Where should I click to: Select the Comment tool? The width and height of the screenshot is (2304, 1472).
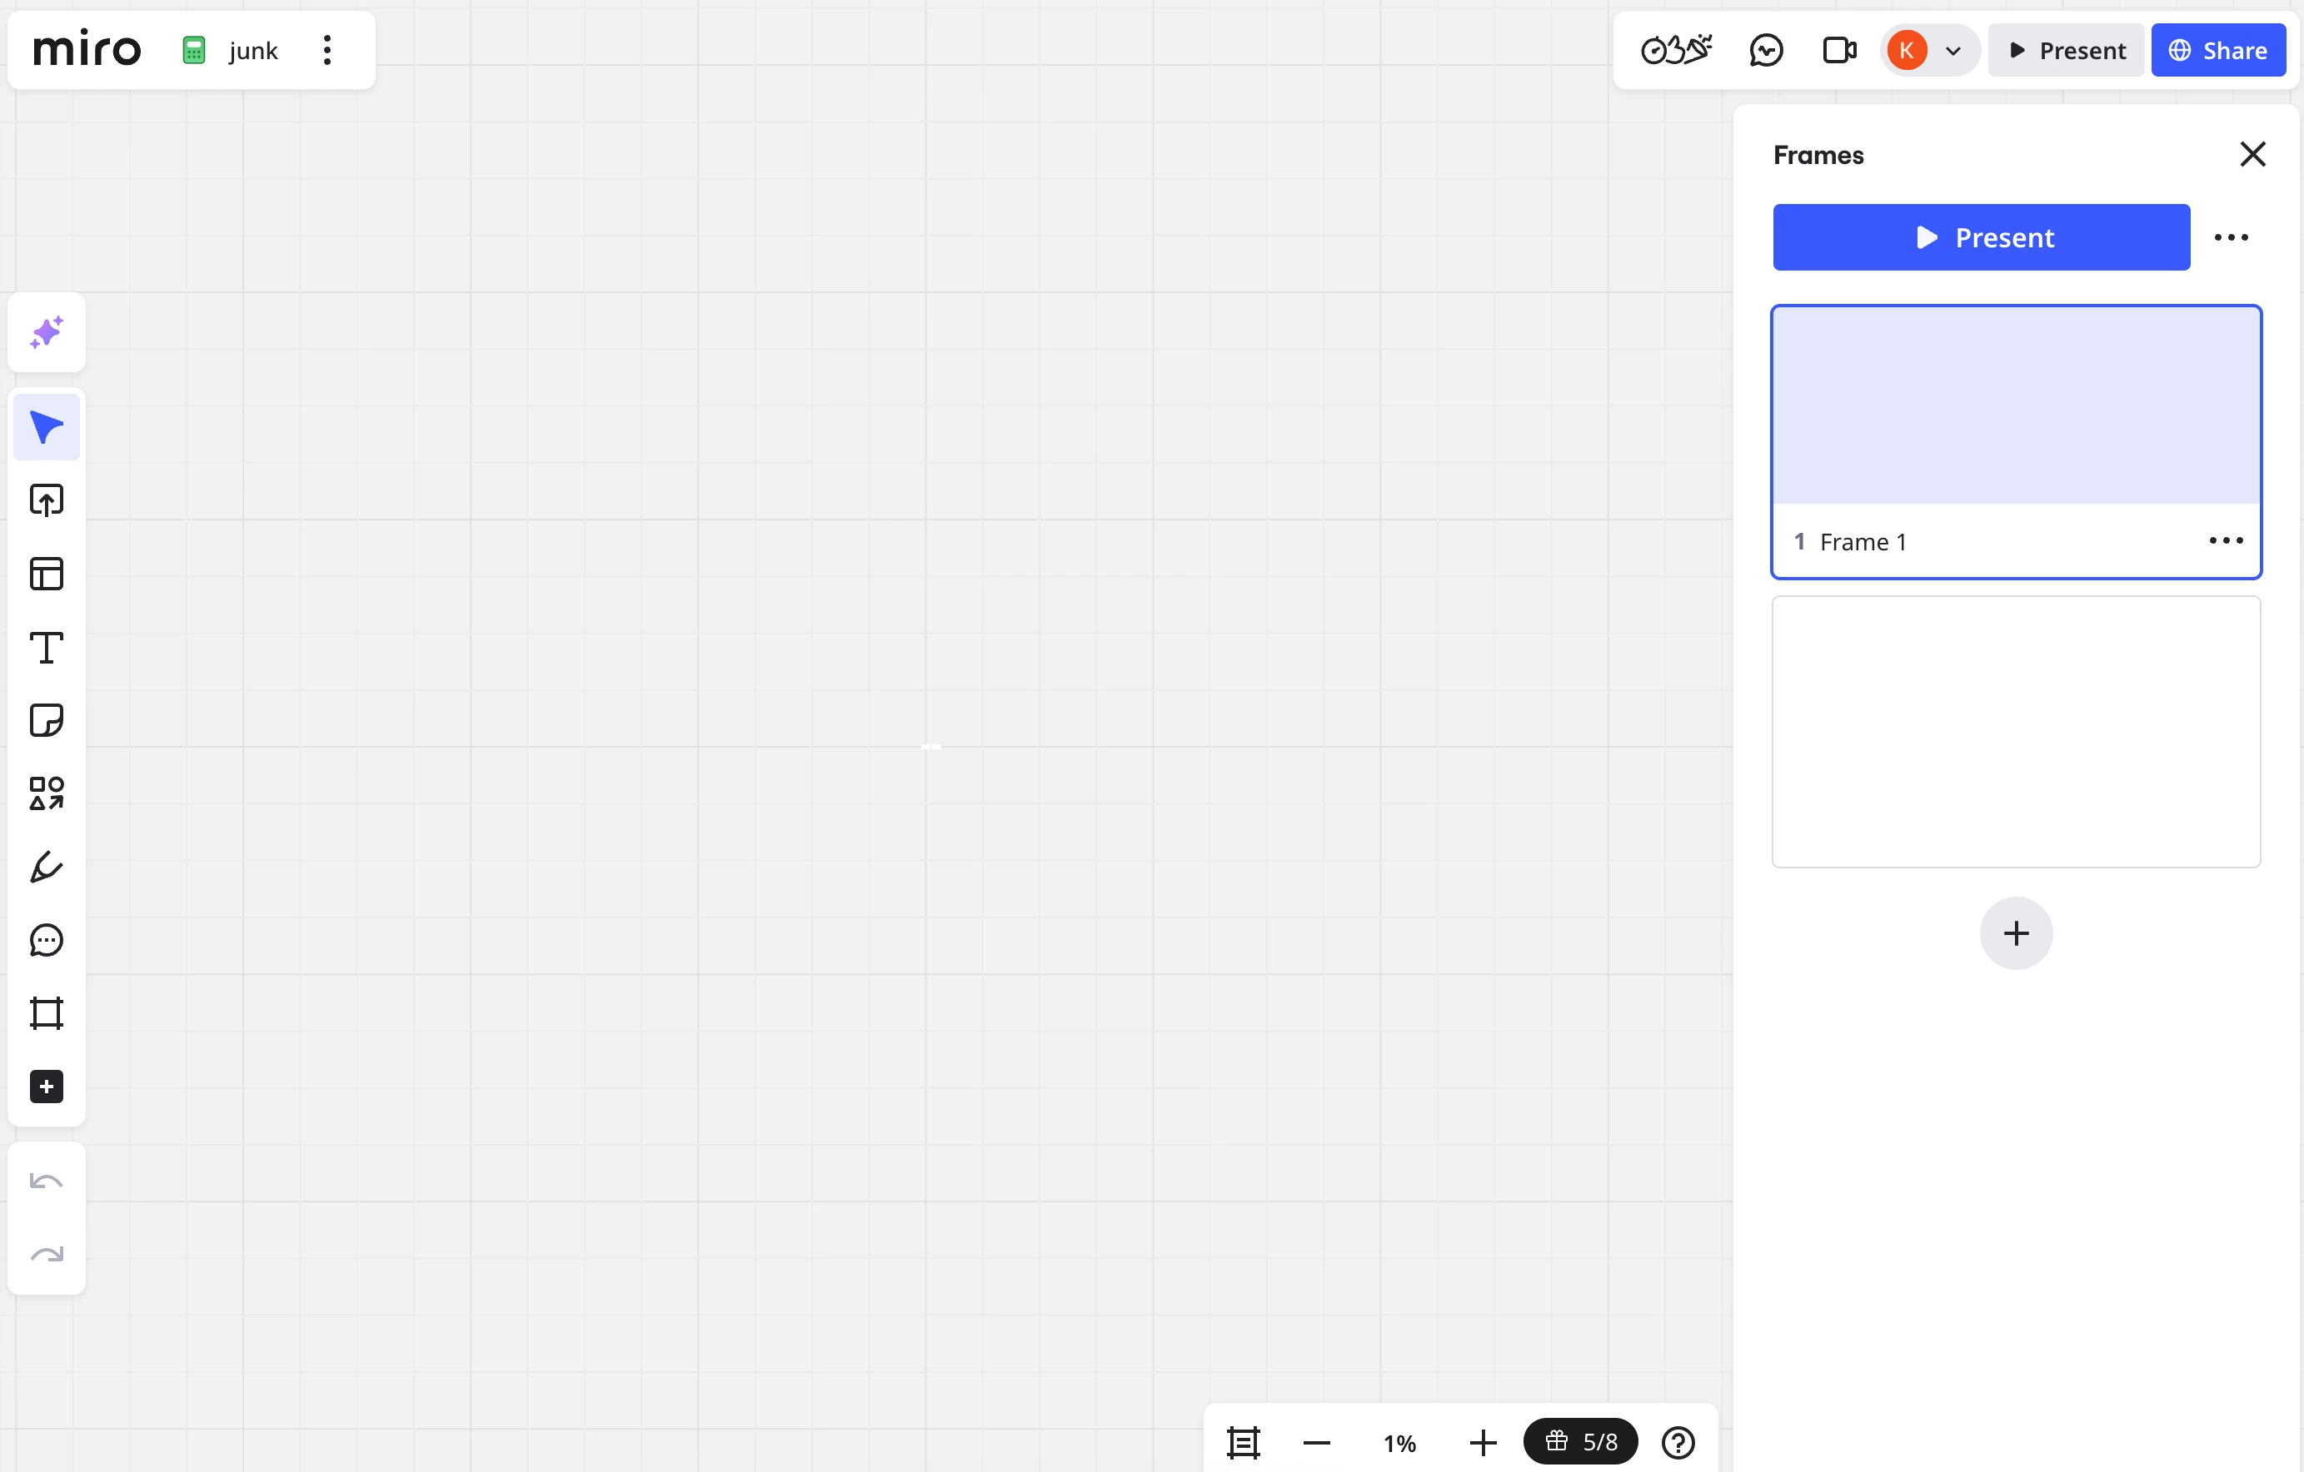[x=46, y=940]
